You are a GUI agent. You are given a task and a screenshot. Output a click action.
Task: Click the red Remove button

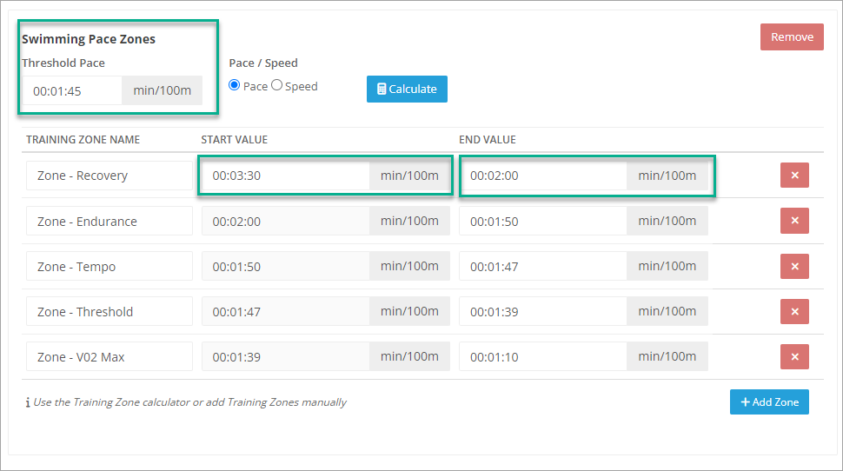pos(791,37)
